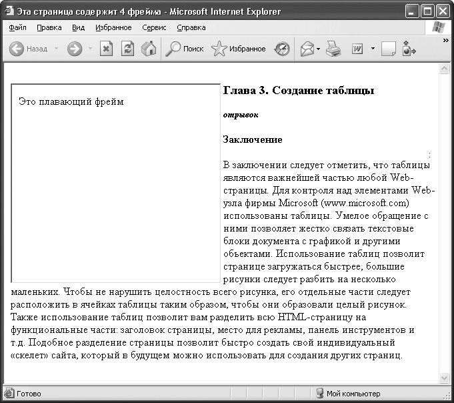Open the Файл menu
This screenshot has height=403, width=454.
pyautogui.click(x=18, y=28)
